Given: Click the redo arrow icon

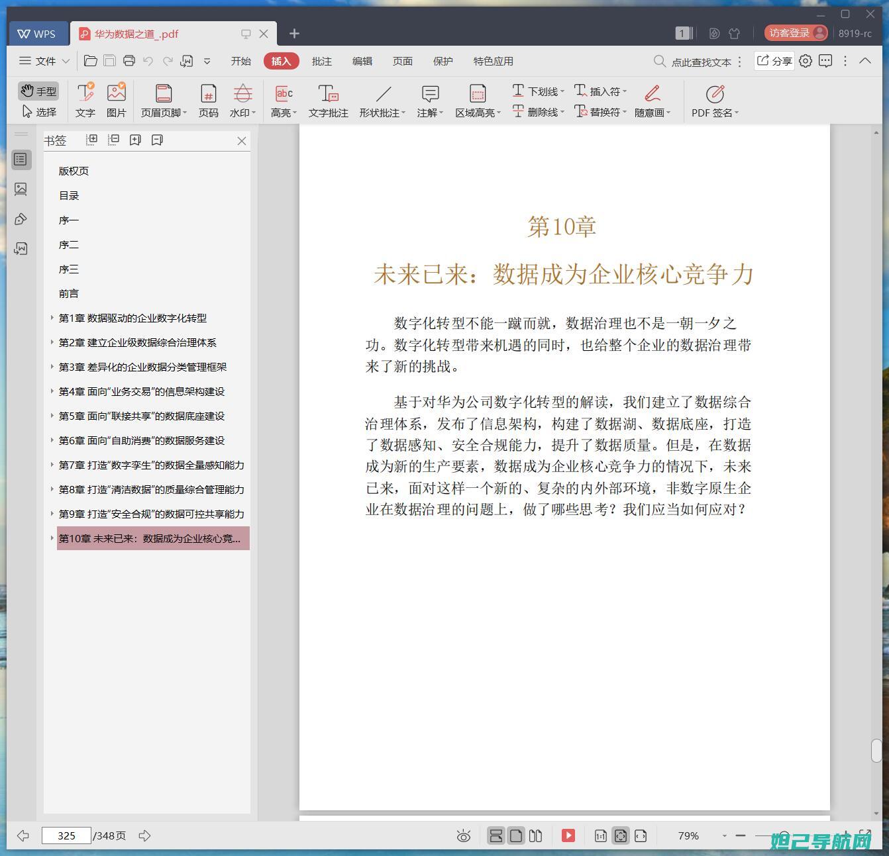Looking at the screenshot, I should click(x=168, y=61).
